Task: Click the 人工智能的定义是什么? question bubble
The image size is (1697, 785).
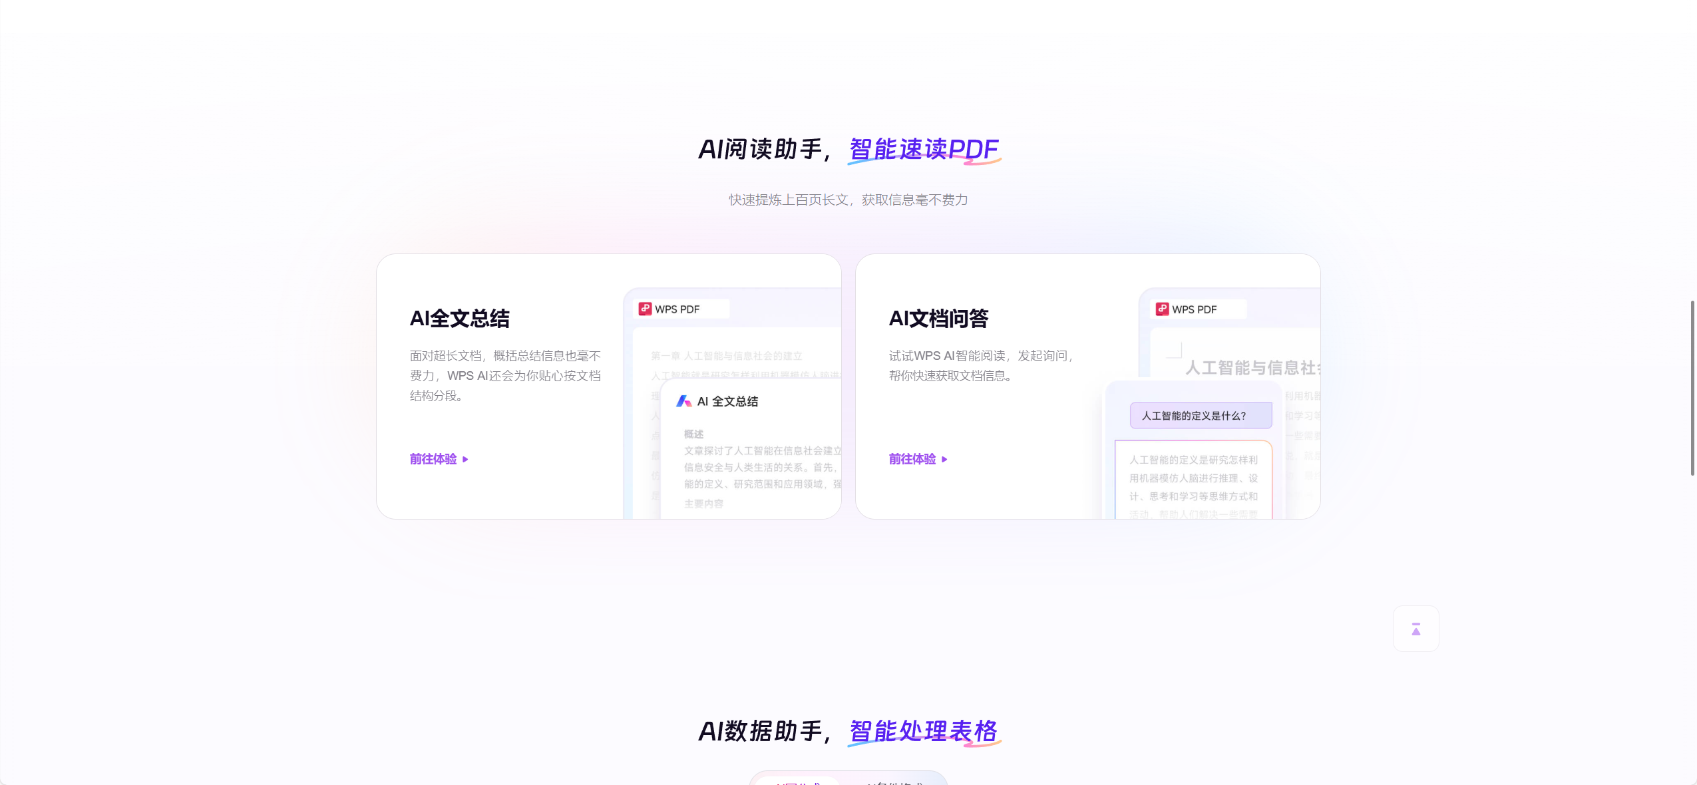Action: 1201,416
